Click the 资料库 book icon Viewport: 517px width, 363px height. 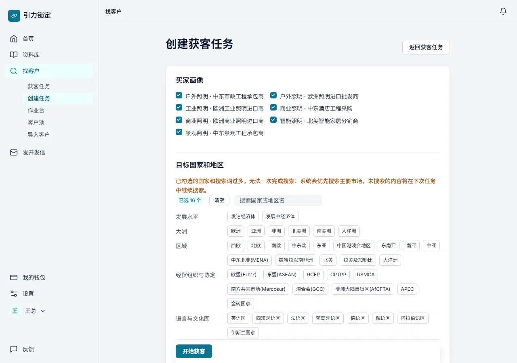14,55
